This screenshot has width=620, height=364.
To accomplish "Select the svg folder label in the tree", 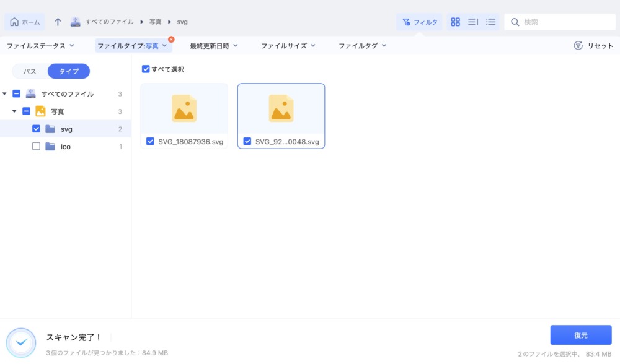I will (66, 129).
